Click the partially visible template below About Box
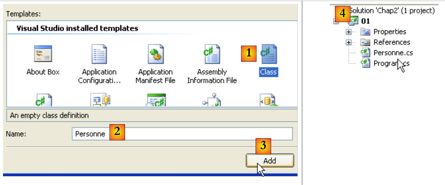This screenshot has width=445, height=185. [43, 100]
